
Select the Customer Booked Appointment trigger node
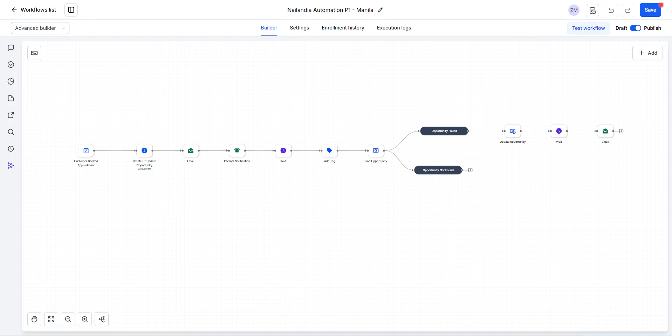click(86, 150)
